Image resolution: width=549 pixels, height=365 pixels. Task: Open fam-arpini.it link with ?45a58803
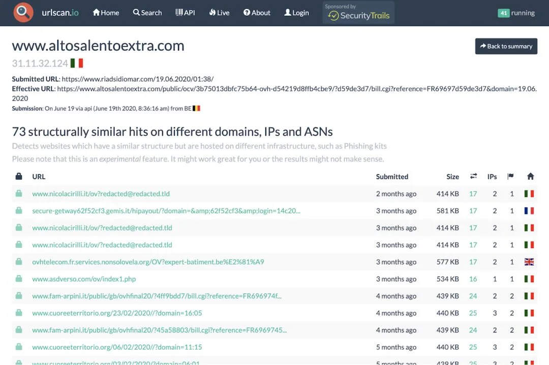[x=160, y=330]
